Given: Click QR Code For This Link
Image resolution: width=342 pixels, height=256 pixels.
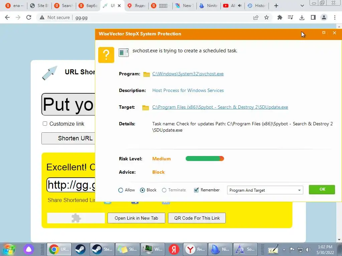Looking at the screenshot, I should click(197, 218).
